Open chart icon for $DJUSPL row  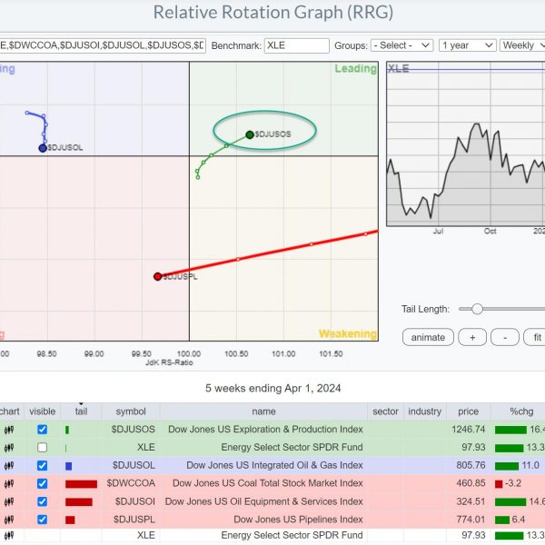click(x=9, y=520)
